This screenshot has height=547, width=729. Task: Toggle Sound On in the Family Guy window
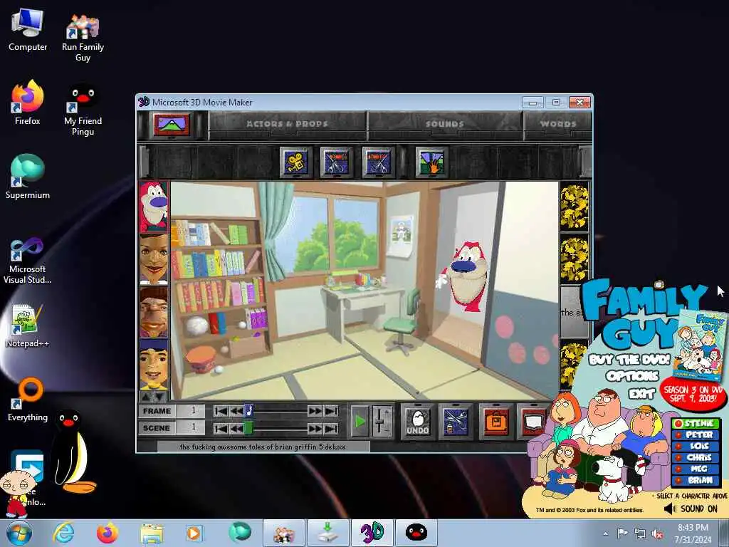pyautogui.click(x=691, y=509)
